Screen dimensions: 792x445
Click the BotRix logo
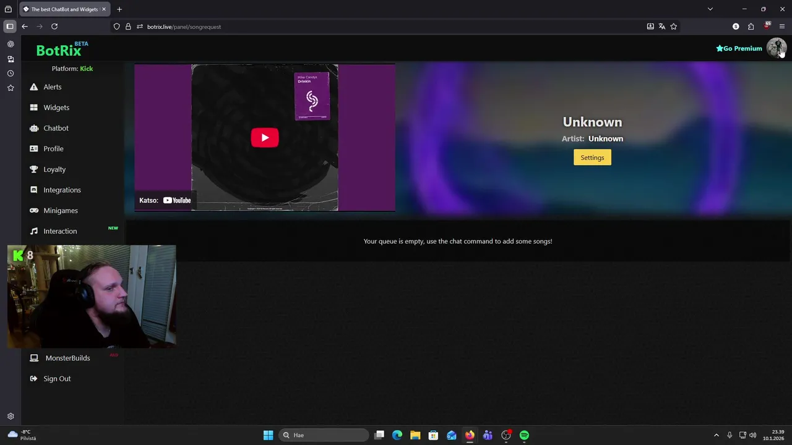(62, 49)
